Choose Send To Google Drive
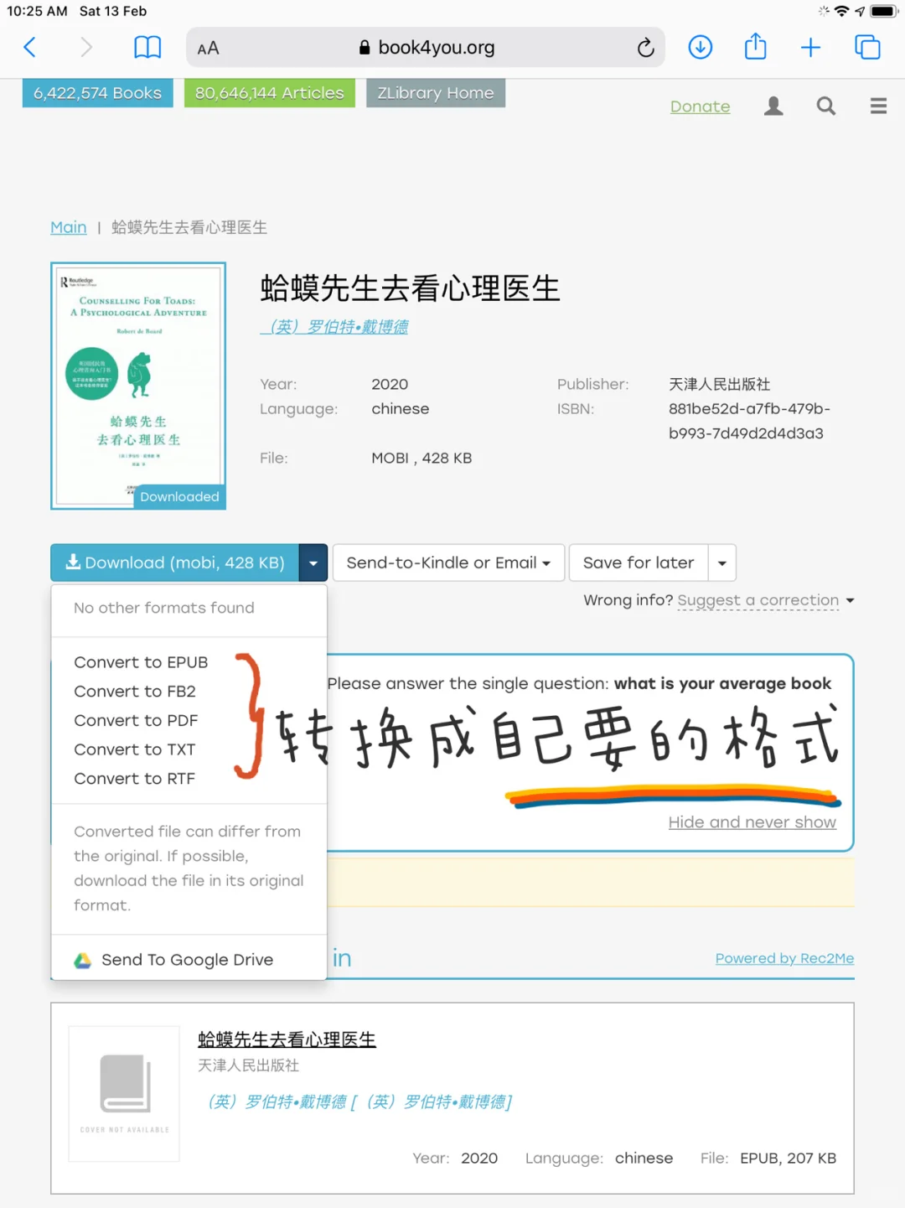 coord(174,960)
